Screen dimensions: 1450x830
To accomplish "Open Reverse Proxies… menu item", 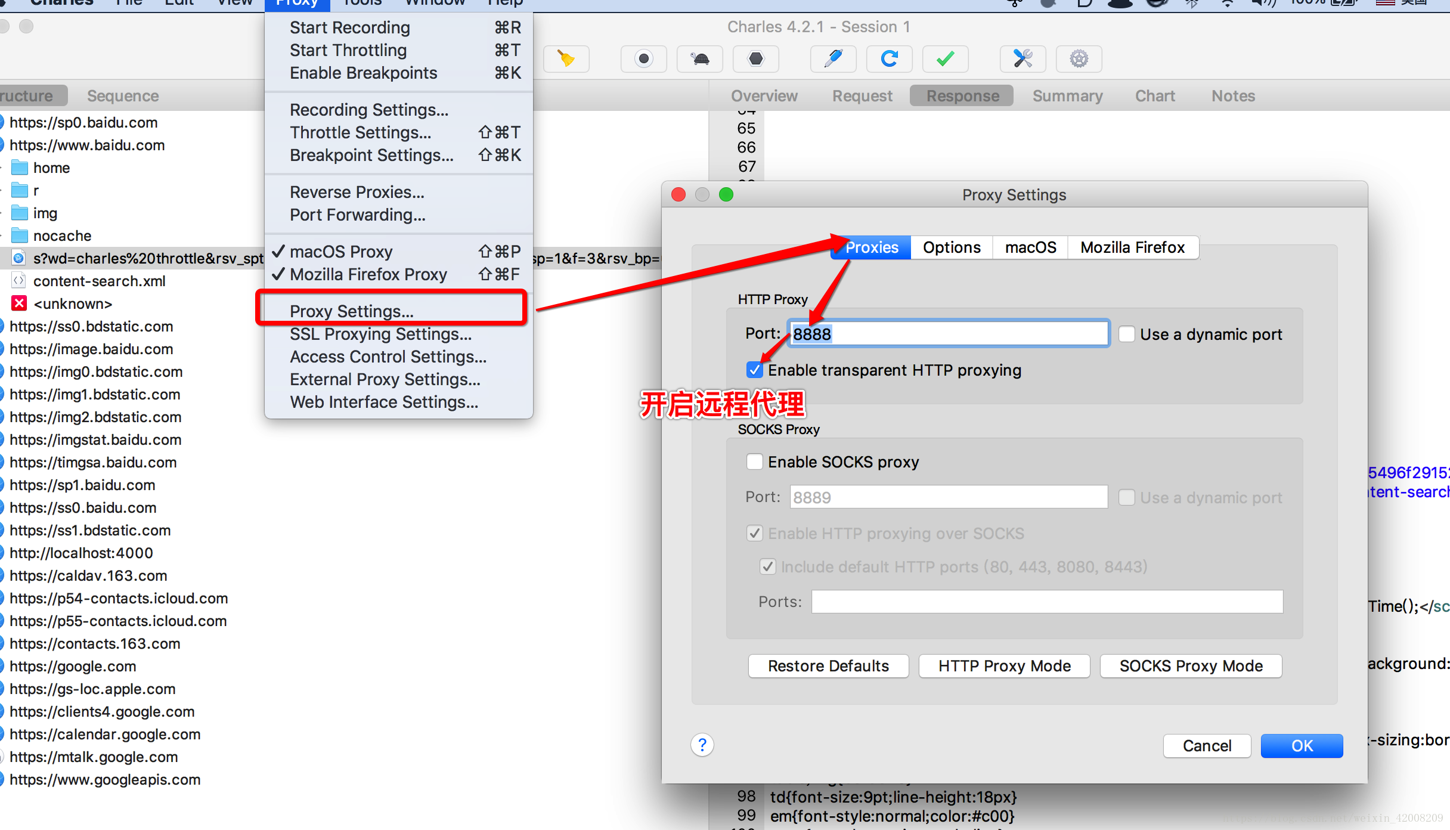I will 398,192.
